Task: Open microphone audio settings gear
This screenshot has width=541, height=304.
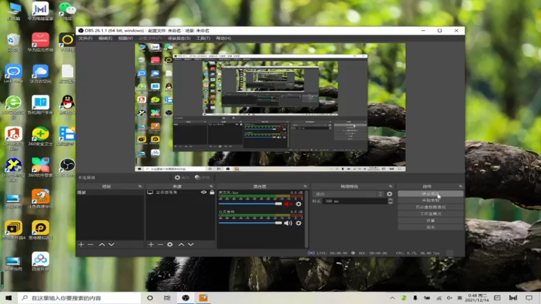Action: [298, 203]
